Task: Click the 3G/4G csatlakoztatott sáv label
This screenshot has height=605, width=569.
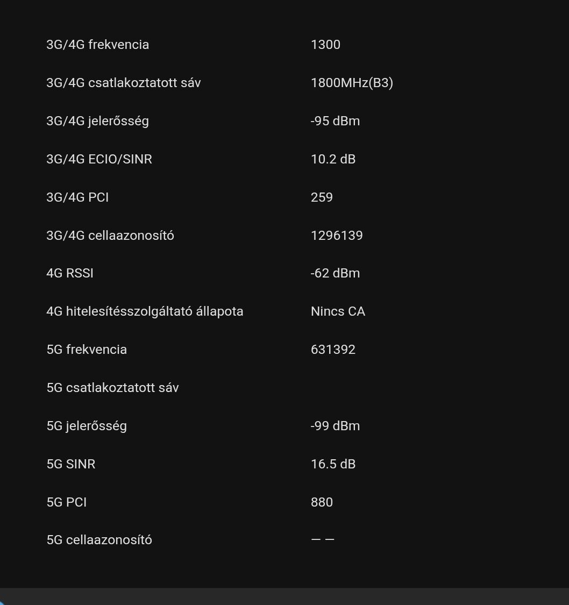Action: point(123,83)
